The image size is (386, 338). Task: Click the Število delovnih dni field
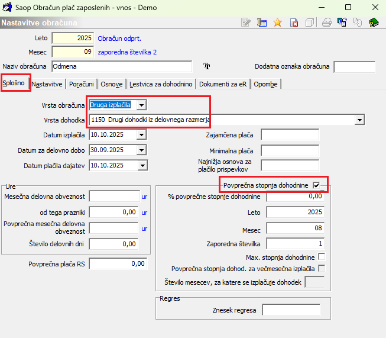click(x=113, y=244)
